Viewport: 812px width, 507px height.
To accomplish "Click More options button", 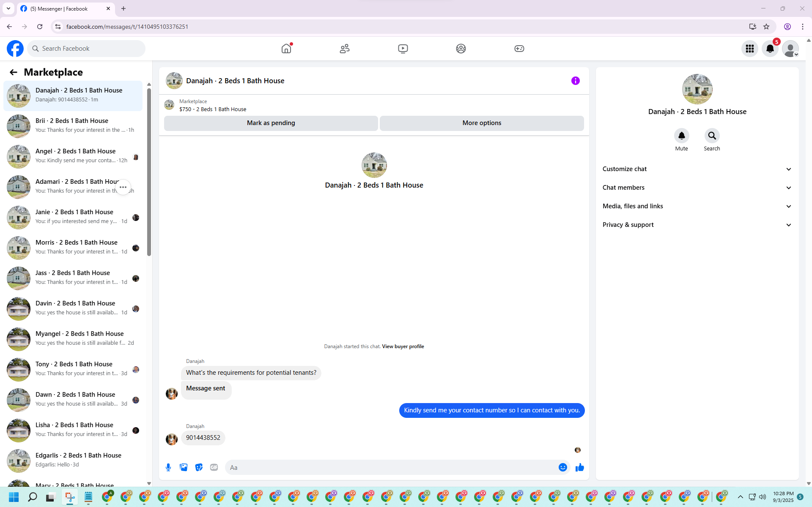I will tap(482, 123).
